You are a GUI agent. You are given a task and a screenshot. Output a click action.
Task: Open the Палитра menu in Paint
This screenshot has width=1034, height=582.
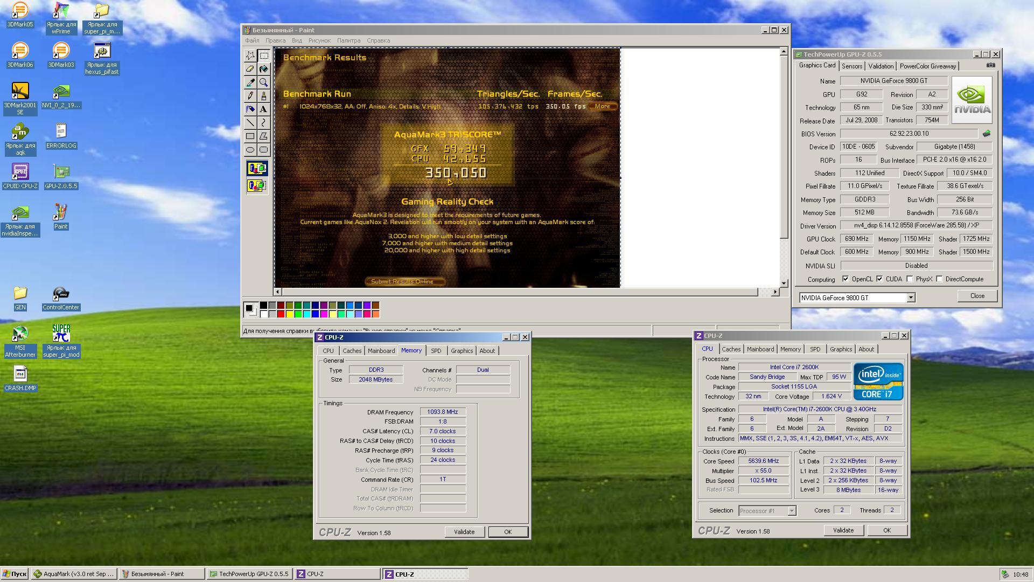click(348, 40)
